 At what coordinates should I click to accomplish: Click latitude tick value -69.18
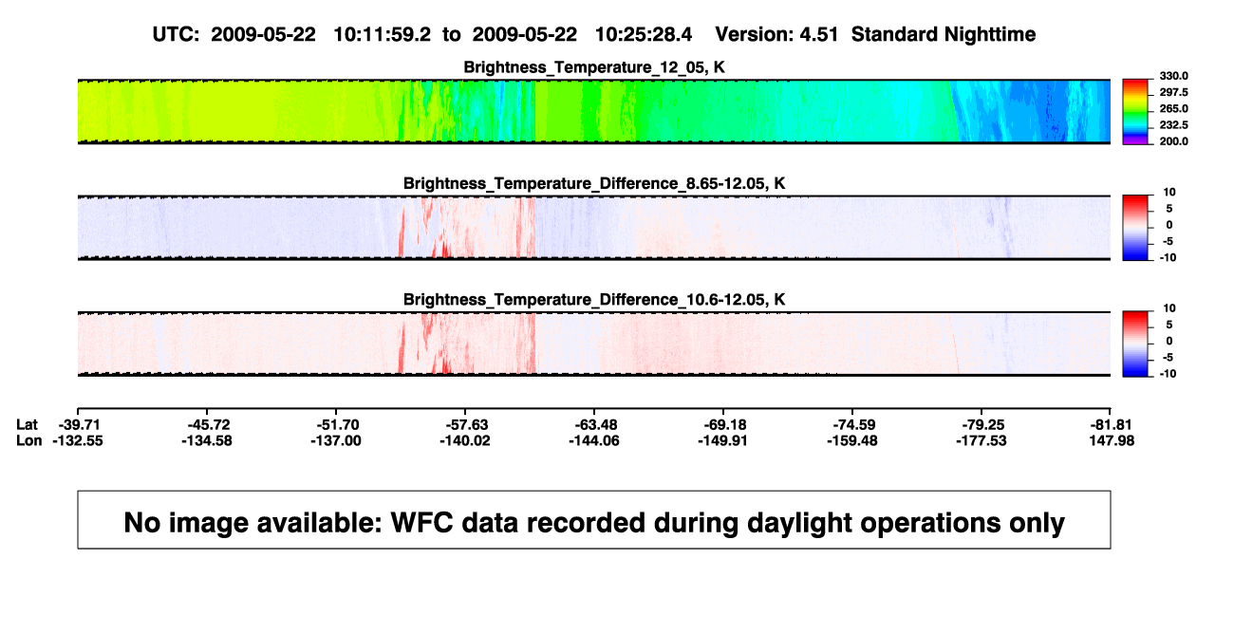click(723, 424)
